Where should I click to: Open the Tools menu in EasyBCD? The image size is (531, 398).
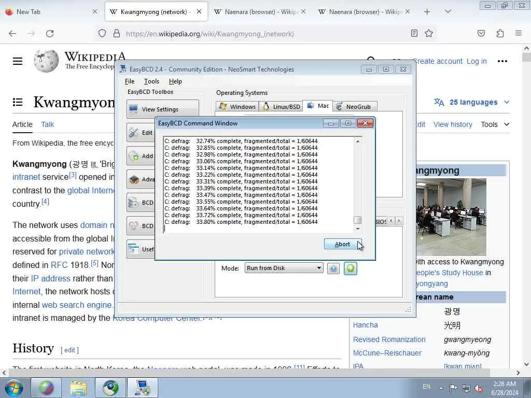151,81
